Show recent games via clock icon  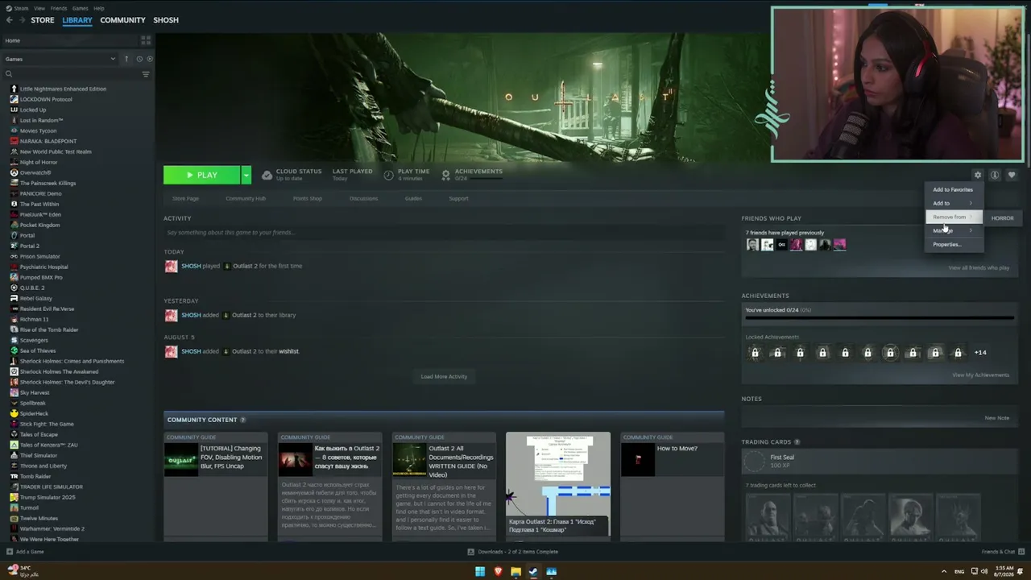click(139, 59)
